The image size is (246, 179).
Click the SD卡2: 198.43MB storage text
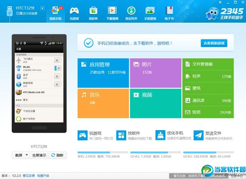pyautogui.click(x=195, y=156)
